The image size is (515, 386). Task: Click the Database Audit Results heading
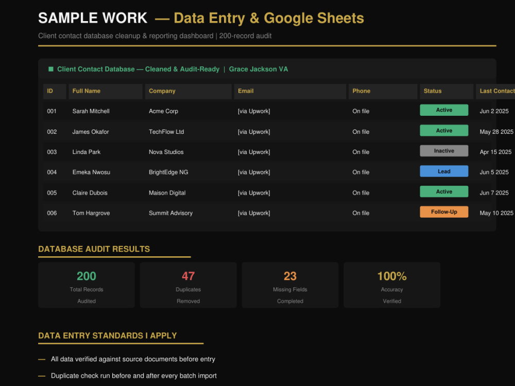94,249
